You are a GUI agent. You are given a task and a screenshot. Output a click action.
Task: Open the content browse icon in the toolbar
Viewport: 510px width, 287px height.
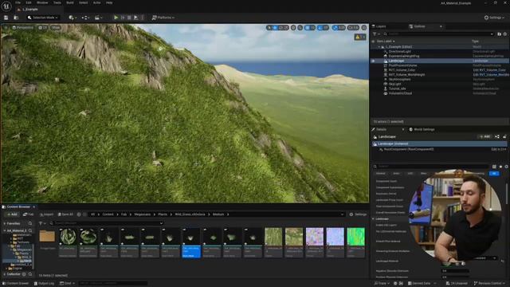(16, 18)
